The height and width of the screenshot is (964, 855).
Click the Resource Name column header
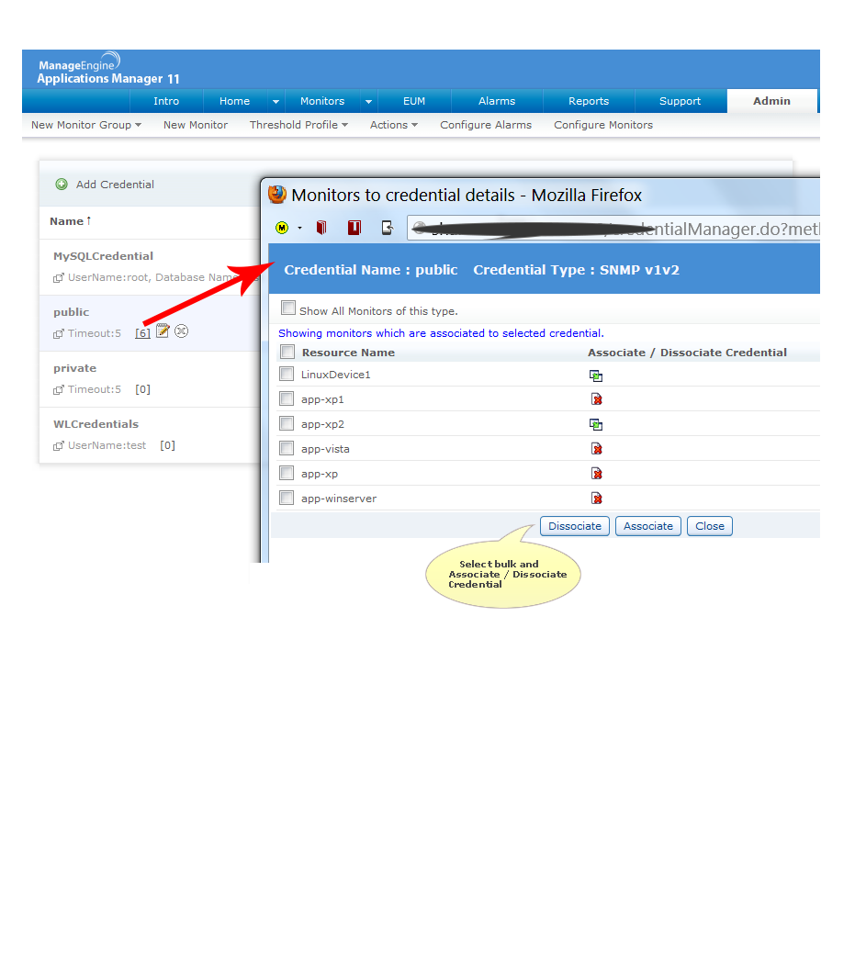348,353
